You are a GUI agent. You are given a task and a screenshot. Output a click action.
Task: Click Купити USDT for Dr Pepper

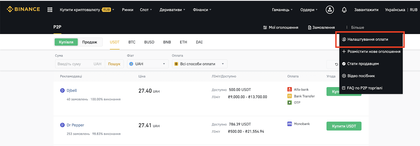point(344,126)
